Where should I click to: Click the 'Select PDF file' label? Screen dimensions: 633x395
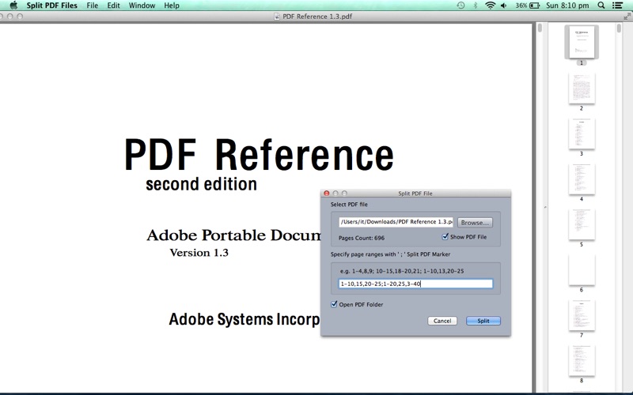(349, 205)
